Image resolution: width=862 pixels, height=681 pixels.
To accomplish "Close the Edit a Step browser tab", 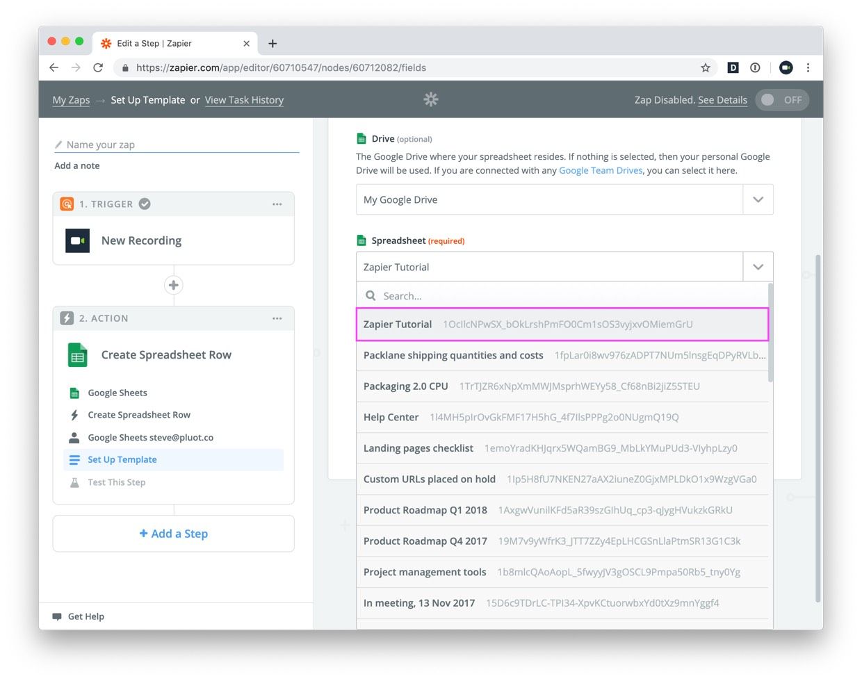I will [246, 43].
